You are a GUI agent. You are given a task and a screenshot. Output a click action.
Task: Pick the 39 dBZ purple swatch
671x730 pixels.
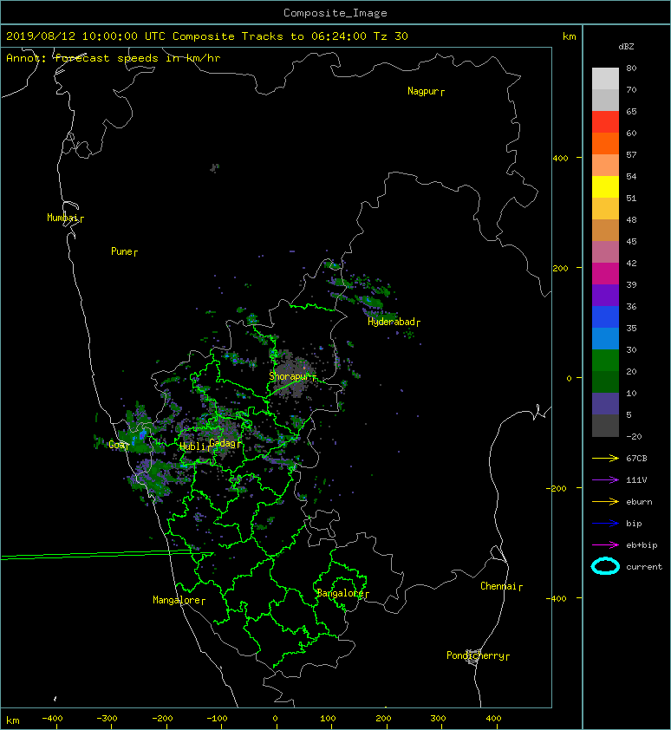[605, 295]
